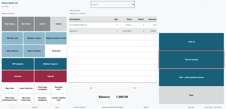Click the logo icon in bottom-left status bar

point(13,107)
